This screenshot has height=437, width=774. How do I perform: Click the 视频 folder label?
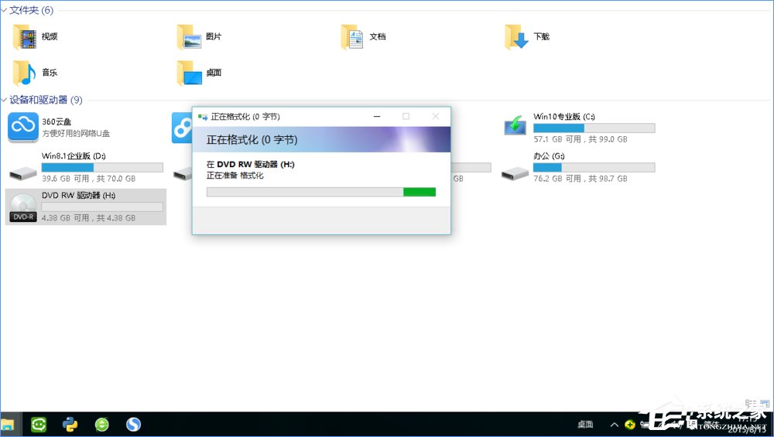tap(50, 36)
